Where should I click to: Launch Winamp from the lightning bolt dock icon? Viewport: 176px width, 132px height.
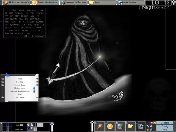[99, 126]
